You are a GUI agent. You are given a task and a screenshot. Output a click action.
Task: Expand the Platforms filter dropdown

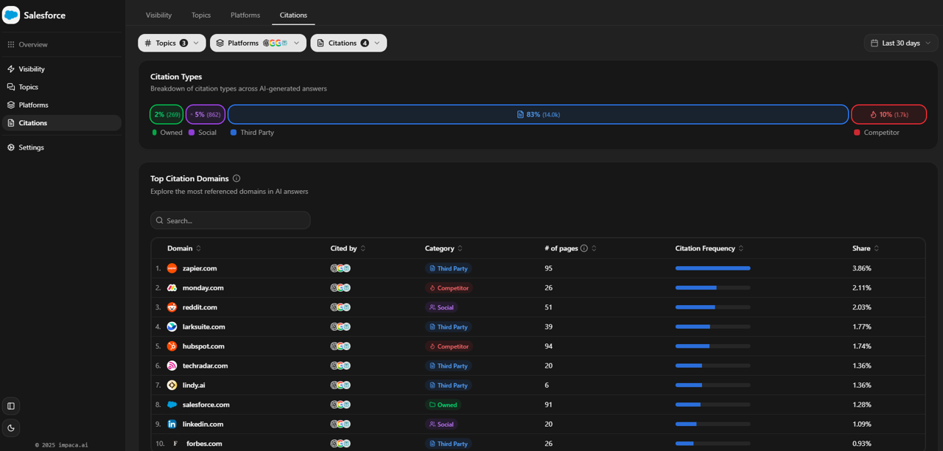click(258, 43)
